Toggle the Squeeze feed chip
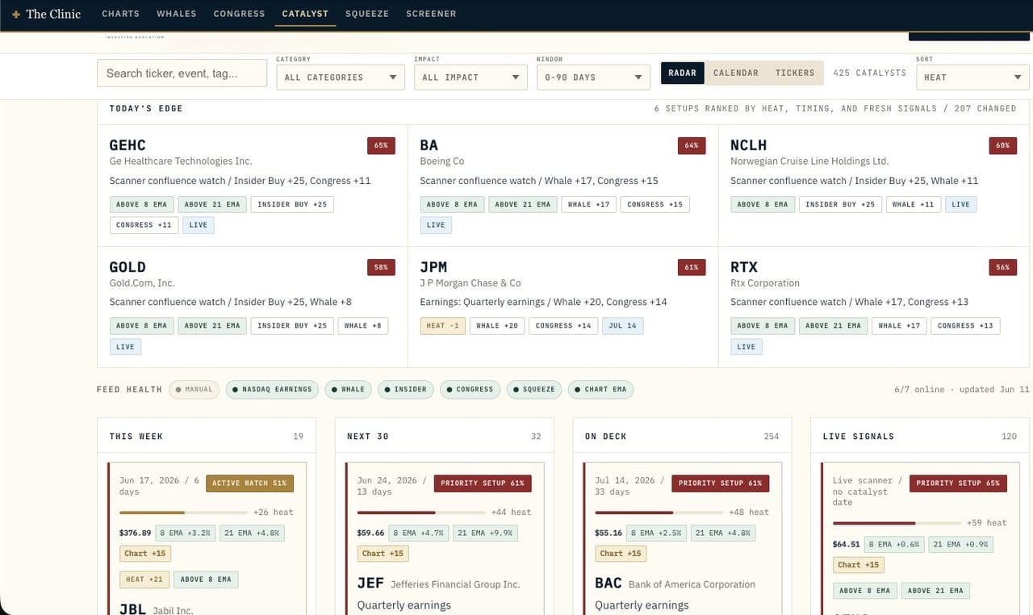Screen dimensions: 1033x615 coord(534,389)
